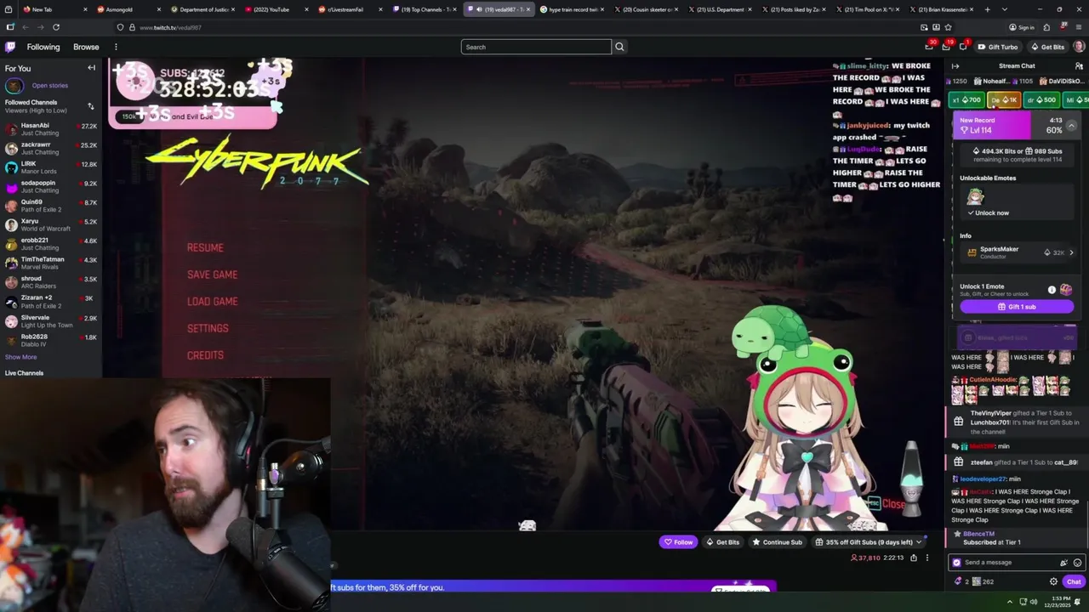Switch to Department of Justice tab
The image size is (1089, 612).
(204, 9)
